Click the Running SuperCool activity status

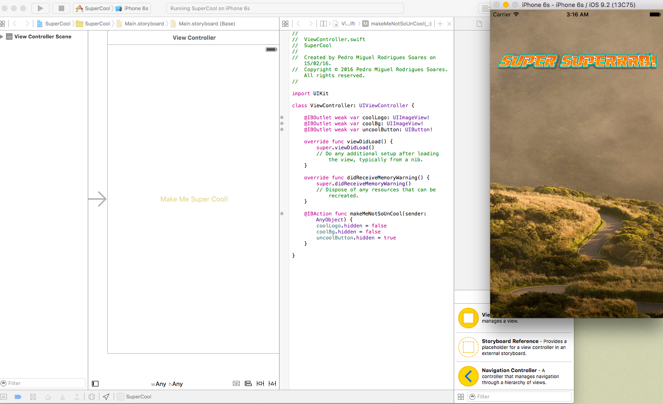point(285,8)
